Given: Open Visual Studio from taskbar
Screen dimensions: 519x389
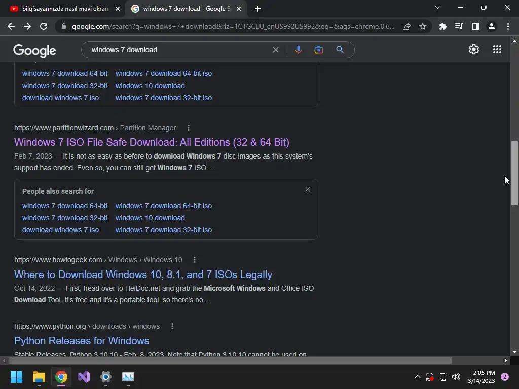Looking at the screenshot, I should pyautogui.click(x=84, y=377).
